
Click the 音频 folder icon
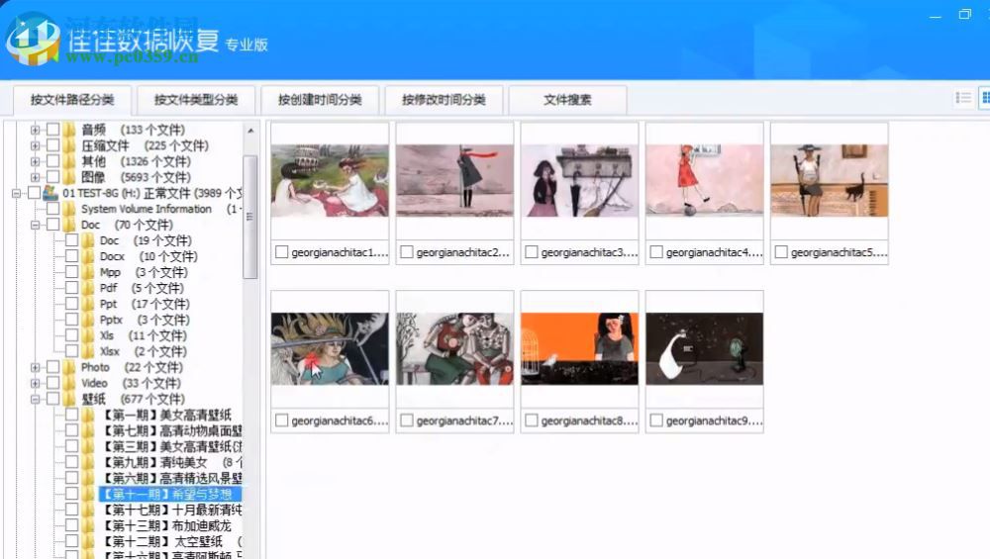point(69,130)
